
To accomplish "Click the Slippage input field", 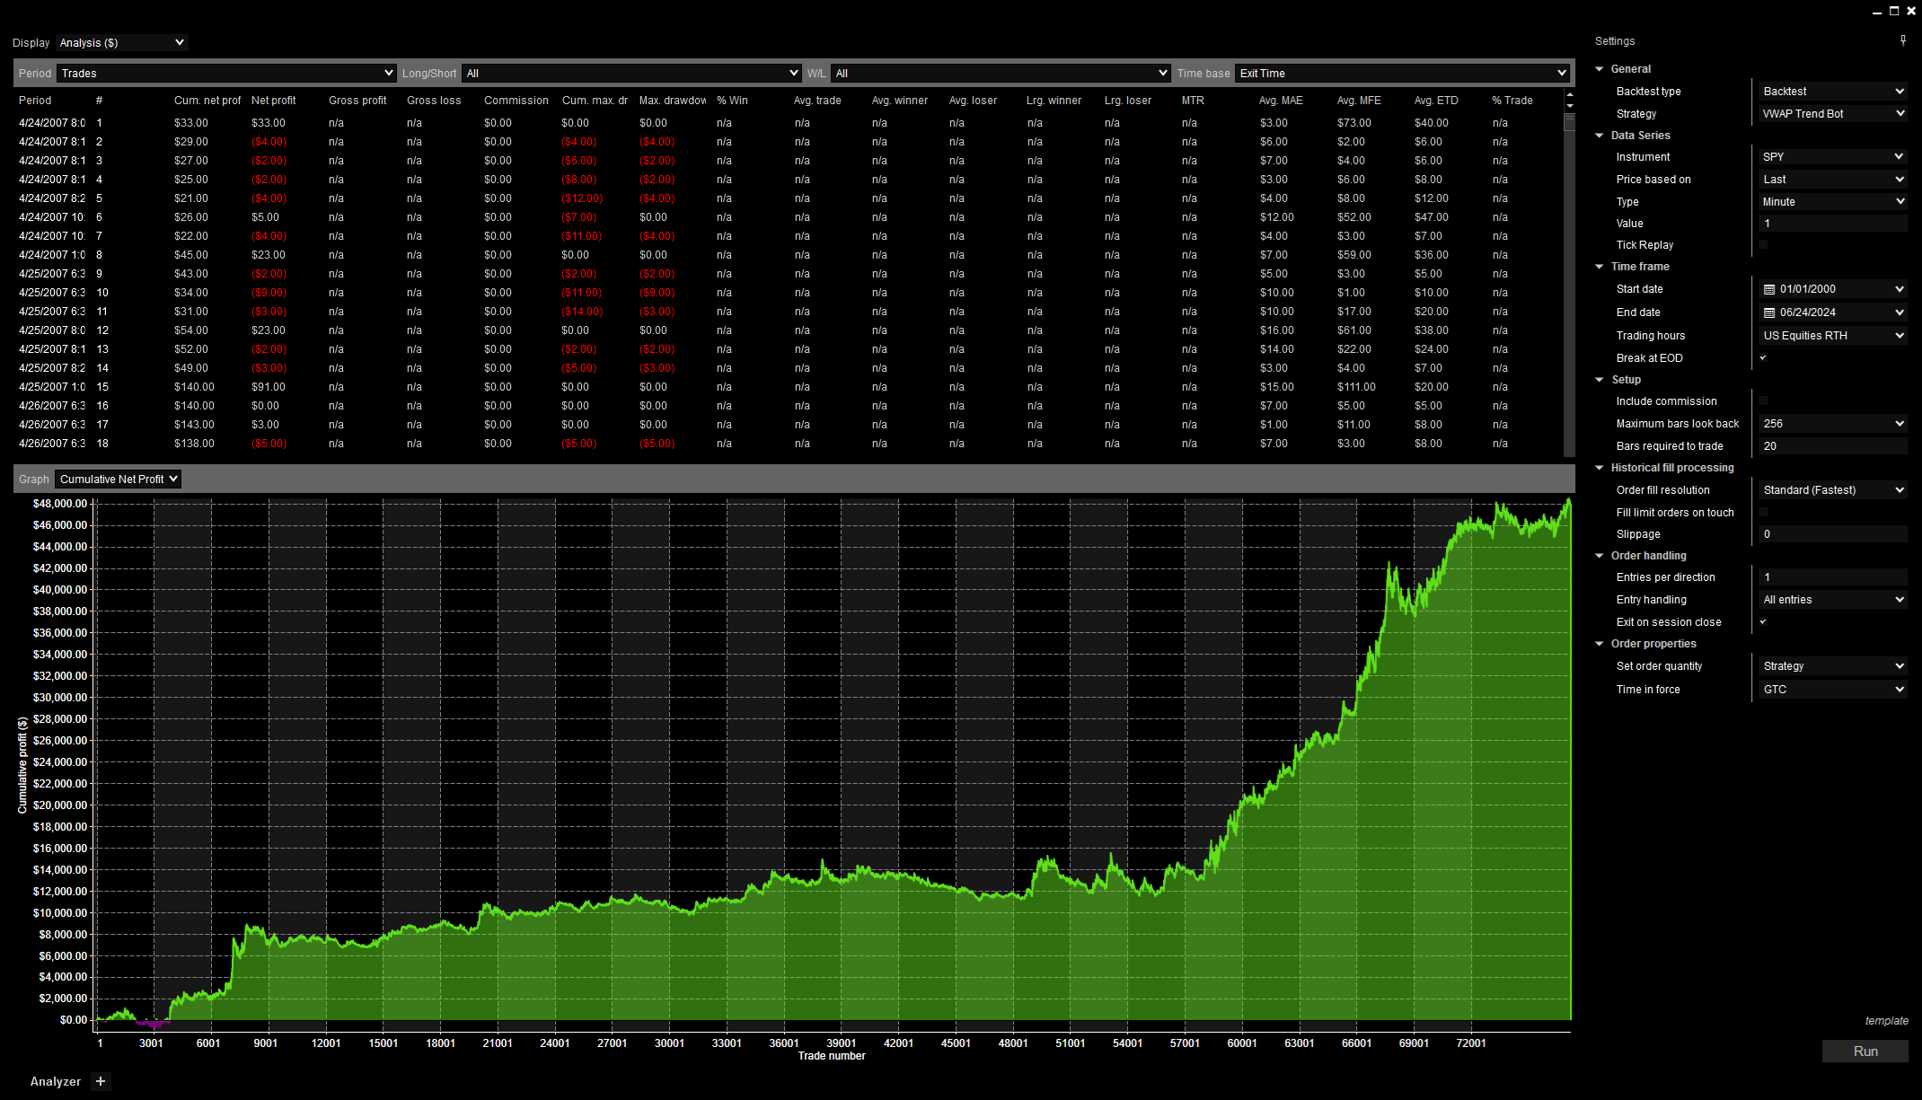I will [x=1832, y=533].
